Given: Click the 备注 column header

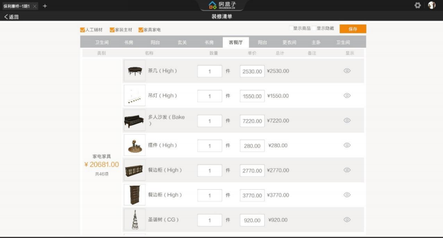Looking at the screenshot, I should pos(312,53).
